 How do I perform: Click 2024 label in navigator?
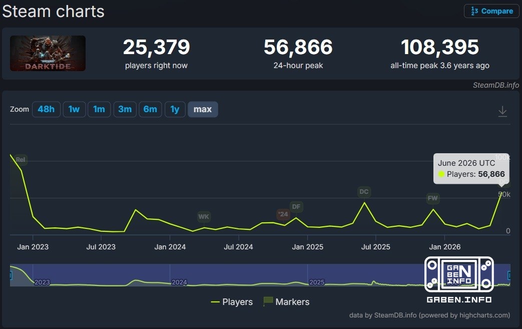coord(179,282)
